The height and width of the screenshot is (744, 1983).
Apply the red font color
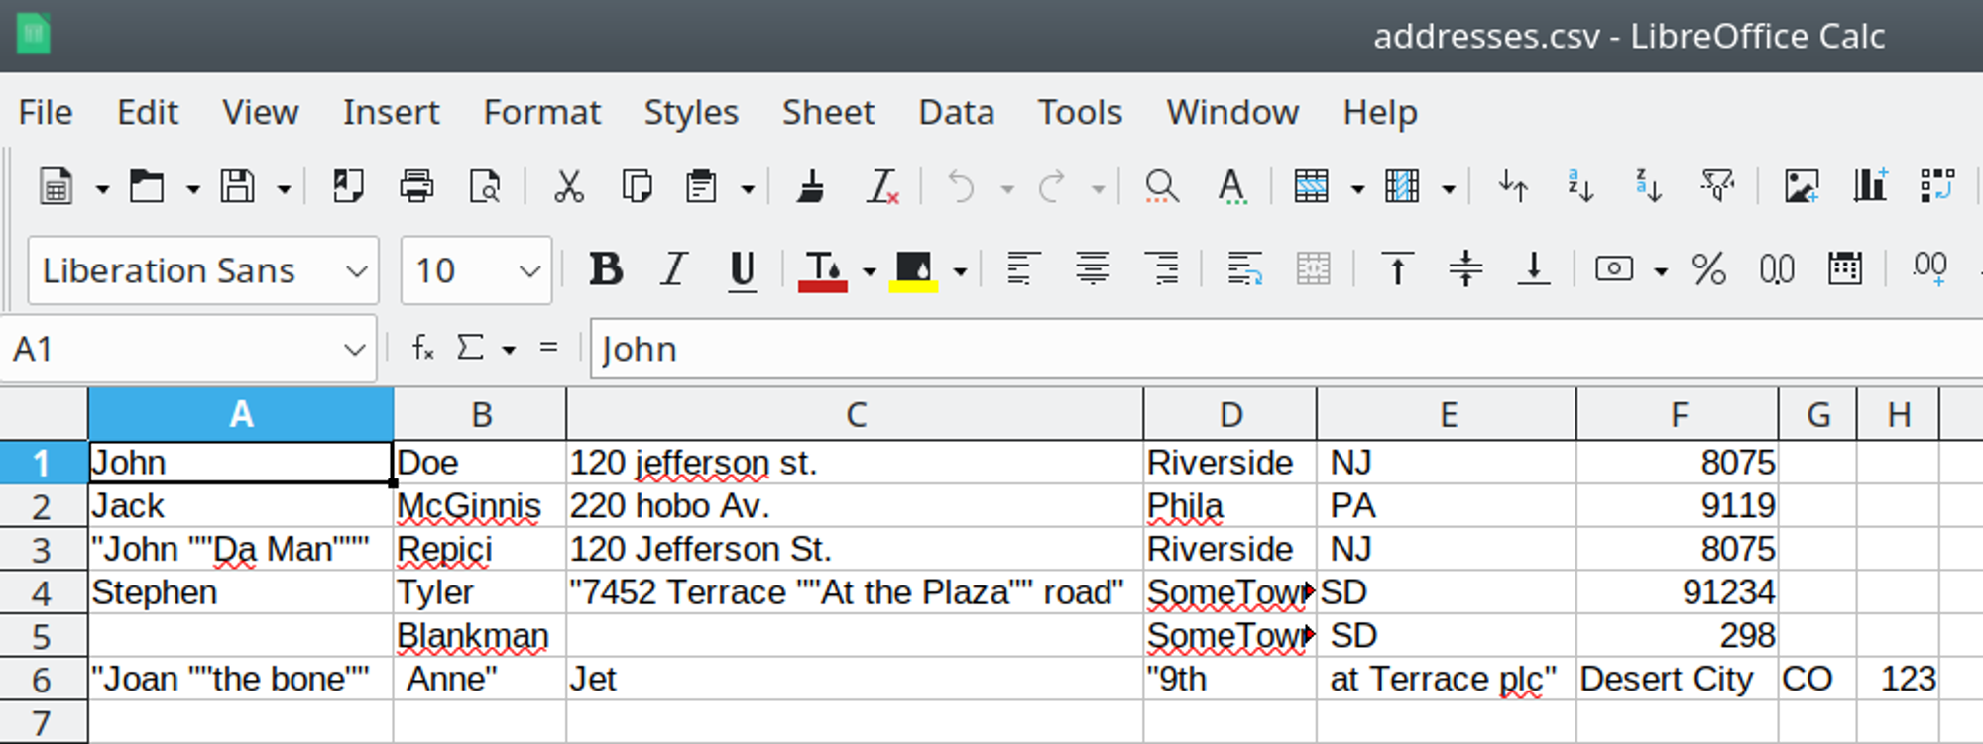(822, 270)
